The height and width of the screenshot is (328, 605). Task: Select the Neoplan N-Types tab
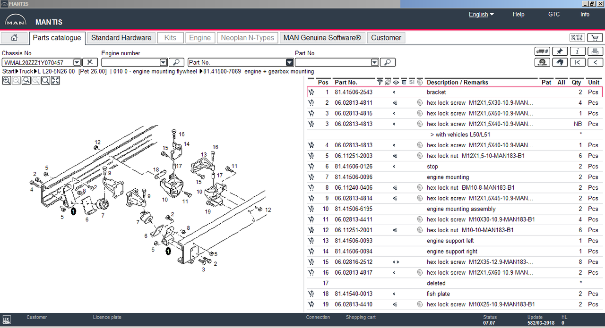pos(248,38)
